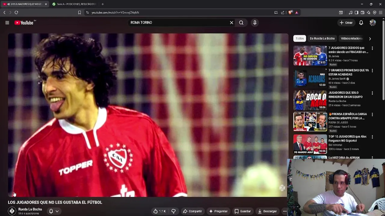Click the Descargar button
The height and width of the screenshot is (216, 385).
click(x=267, y=211)
